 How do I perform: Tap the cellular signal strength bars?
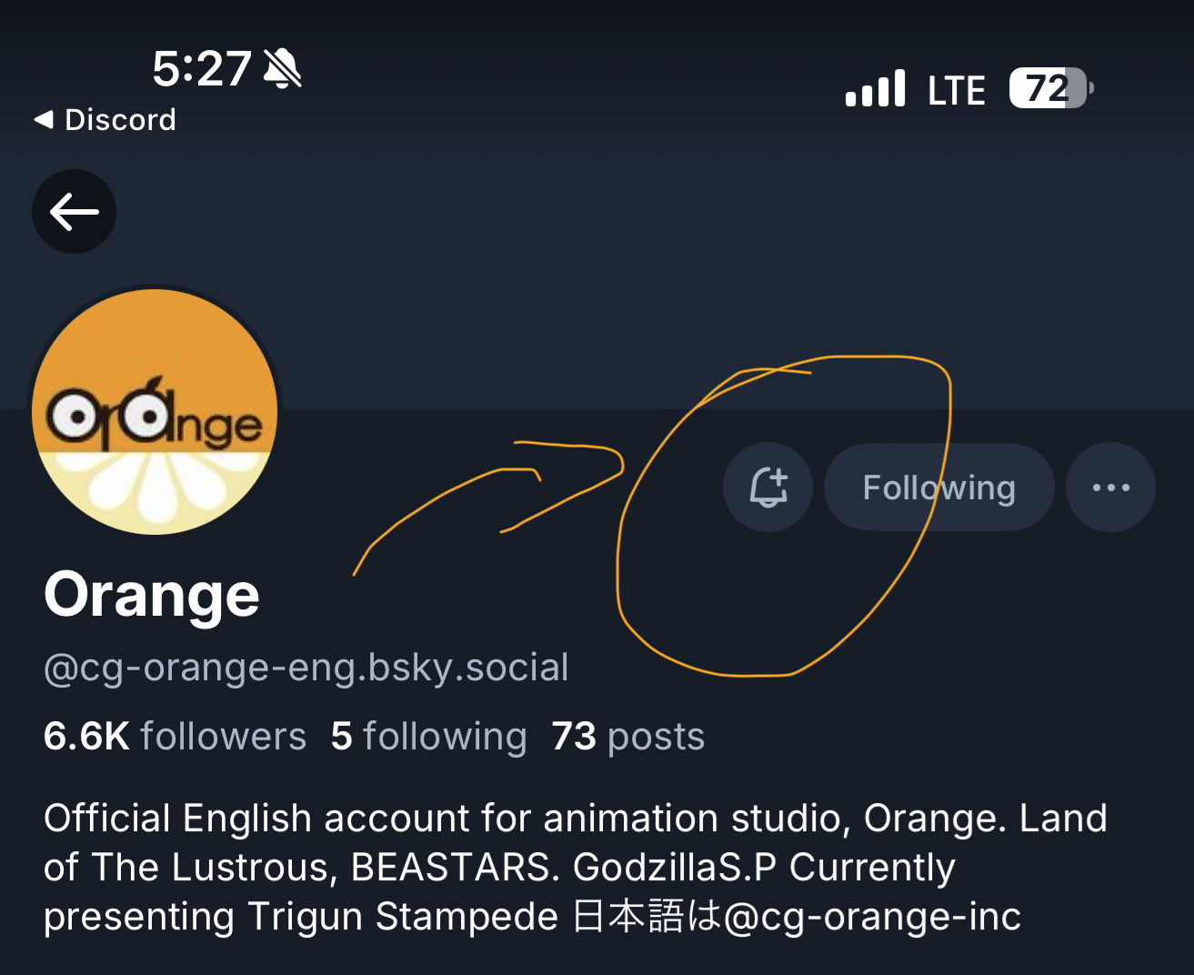tap(875, 89)
